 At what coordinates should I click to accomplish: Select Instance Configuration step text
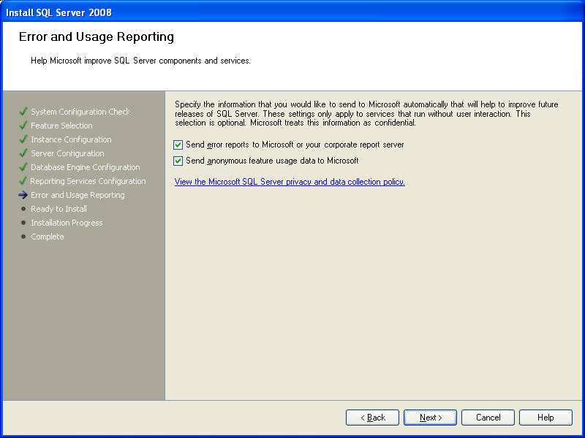(71, 139)
